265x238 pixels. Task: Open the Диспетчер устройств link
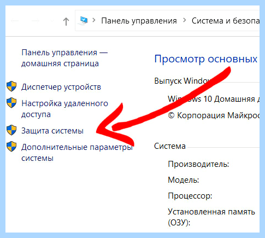(x=61, y=87)
